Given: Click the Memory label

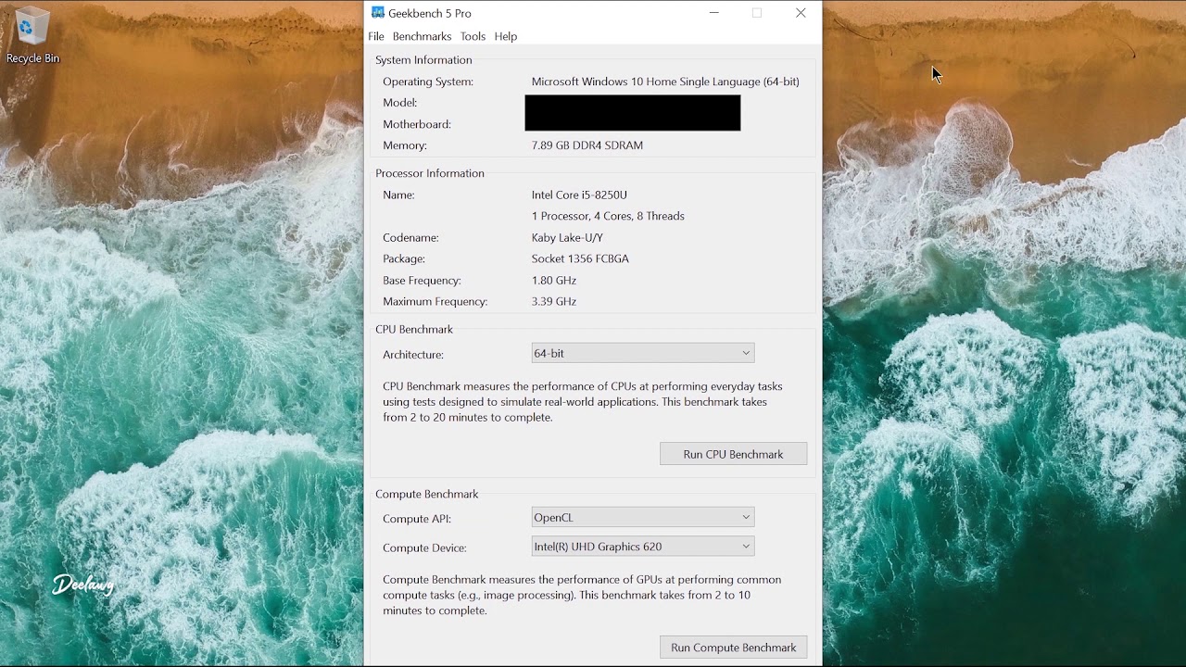Looking at the screenshot, I should 405,145.
